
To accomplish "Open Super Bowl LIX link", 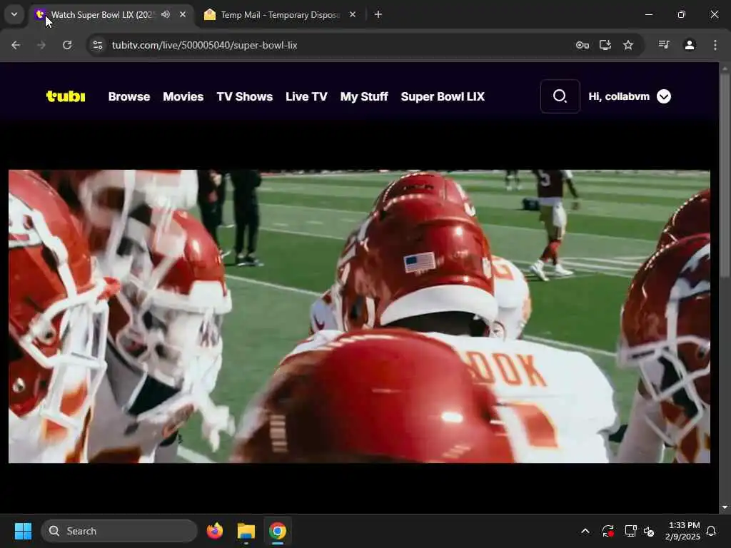I will click(443, 96).
